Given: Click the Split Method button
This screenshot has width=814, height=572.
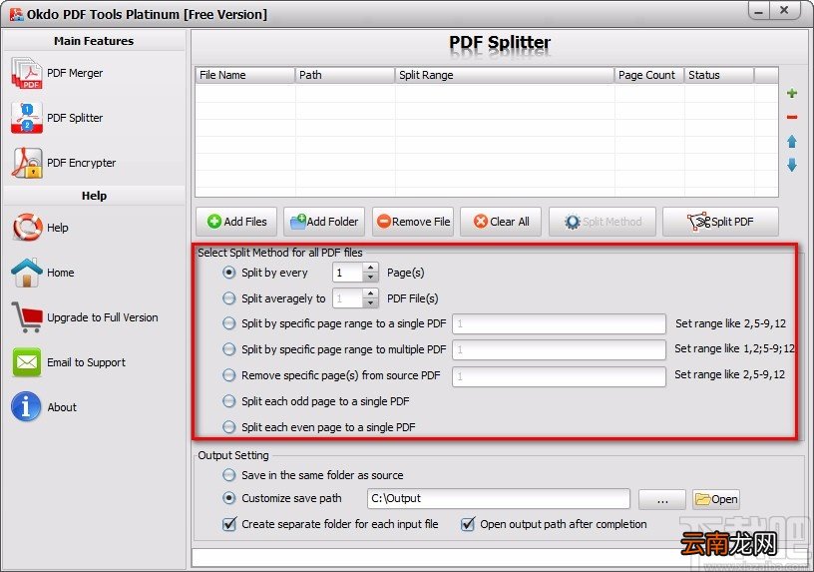Looking at the screenshot, I should [x=603, y=222].
